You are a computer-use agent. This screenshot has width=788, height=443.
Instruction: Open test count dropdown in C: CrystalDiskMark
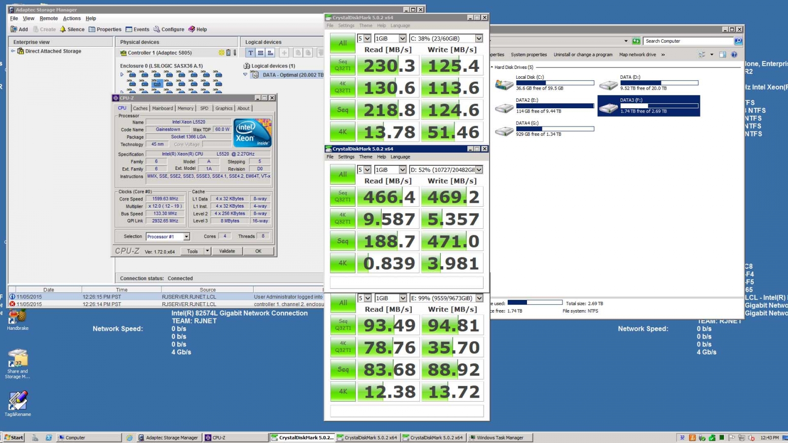367,38
